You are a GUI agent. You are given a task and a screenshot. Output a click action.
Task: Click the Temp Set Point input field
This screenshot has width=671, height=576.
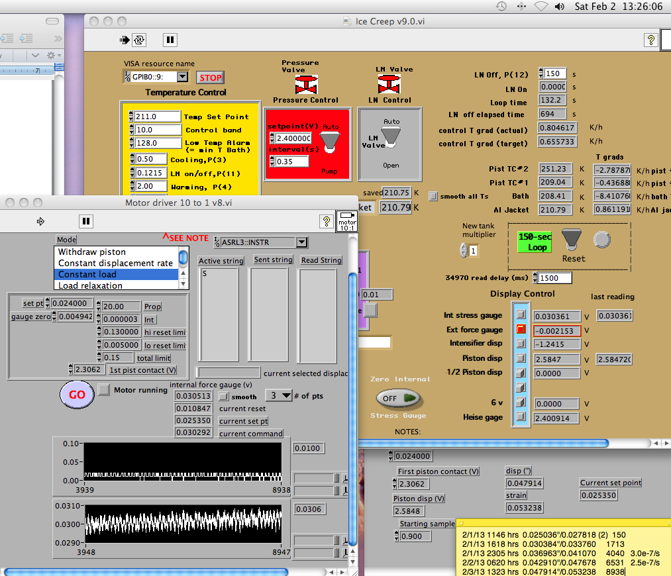point(157,117)
